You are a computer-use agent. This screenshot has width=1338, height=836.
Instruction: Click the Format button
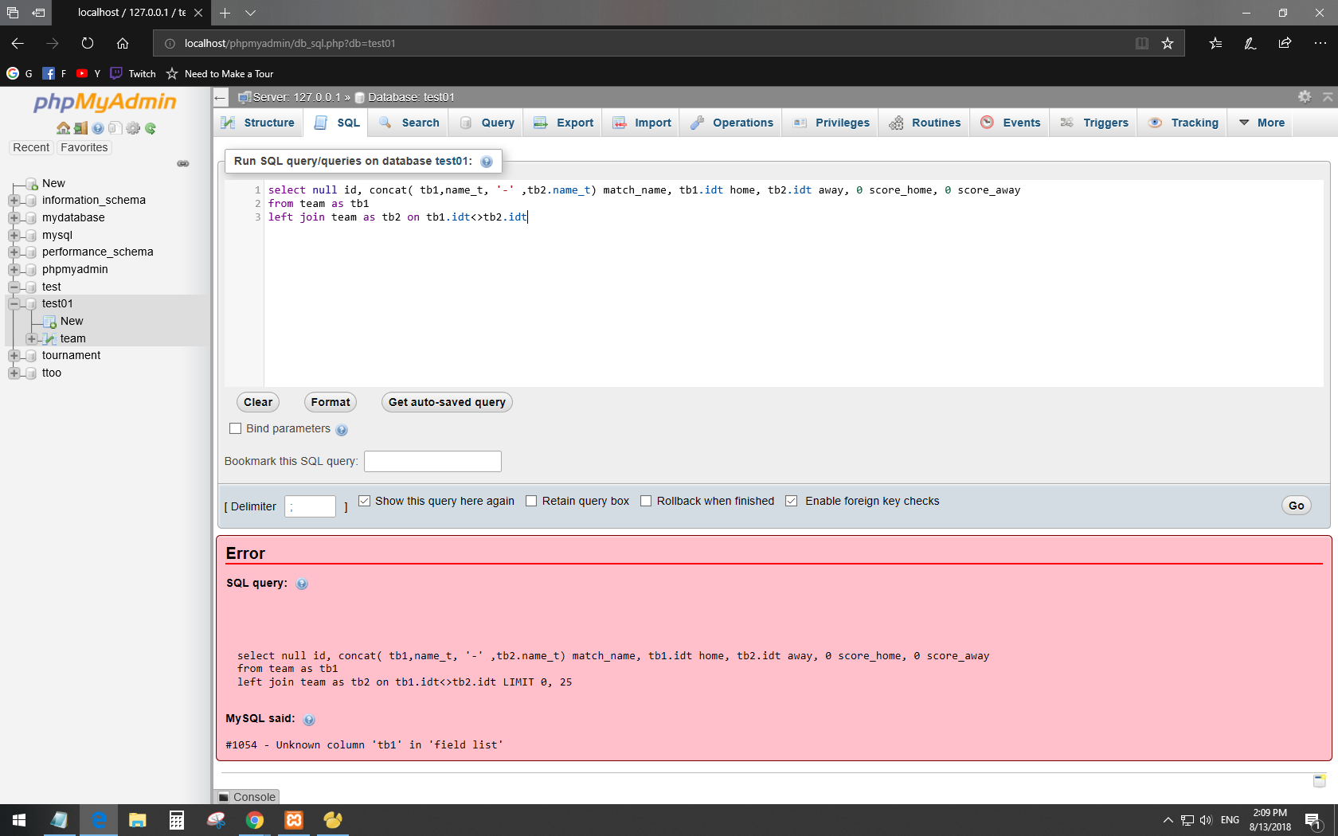330,402
